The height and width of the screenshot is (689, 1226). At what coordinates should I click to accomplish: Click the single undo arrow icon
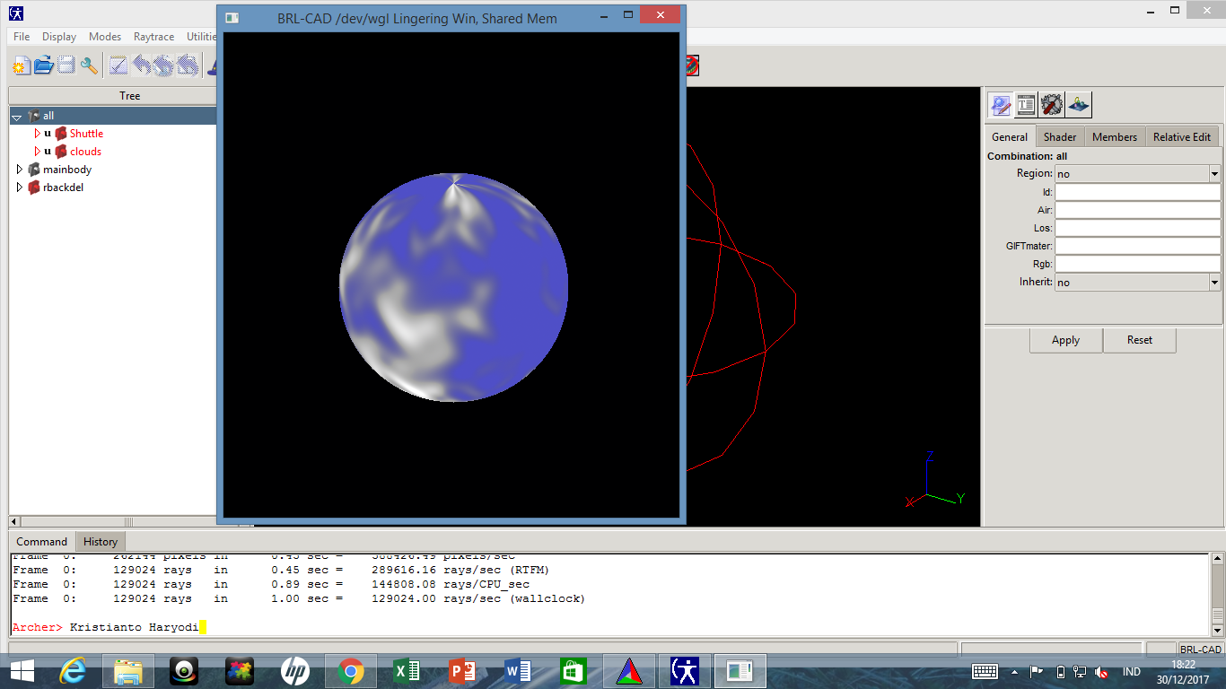click(x=141, y=65)
